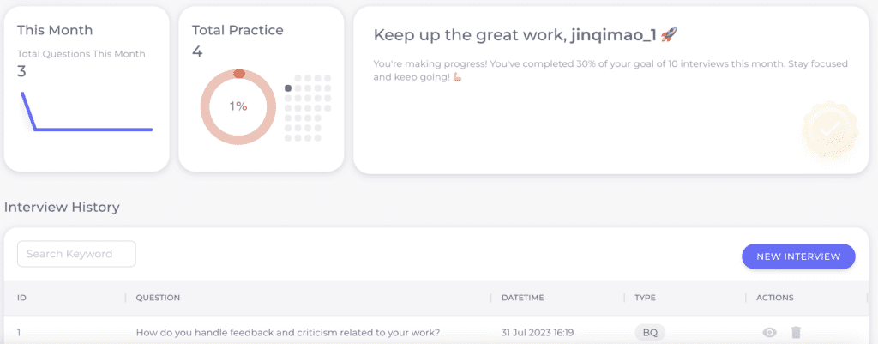Sort by the ID column header
This screenshot has height=344, width=878.
tap(21, 298)
